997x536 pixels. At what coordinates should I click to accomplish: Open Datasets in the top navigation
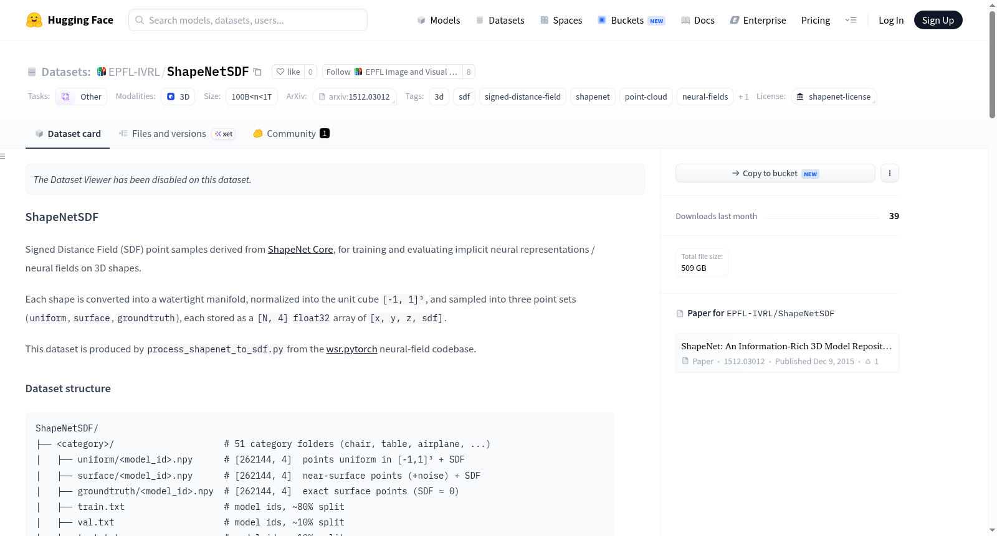pyautogui.click(x=500, y=20)
